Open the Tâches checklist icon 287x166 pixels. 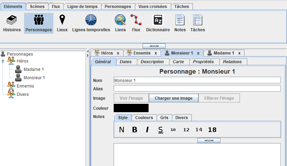coord(198,20)
